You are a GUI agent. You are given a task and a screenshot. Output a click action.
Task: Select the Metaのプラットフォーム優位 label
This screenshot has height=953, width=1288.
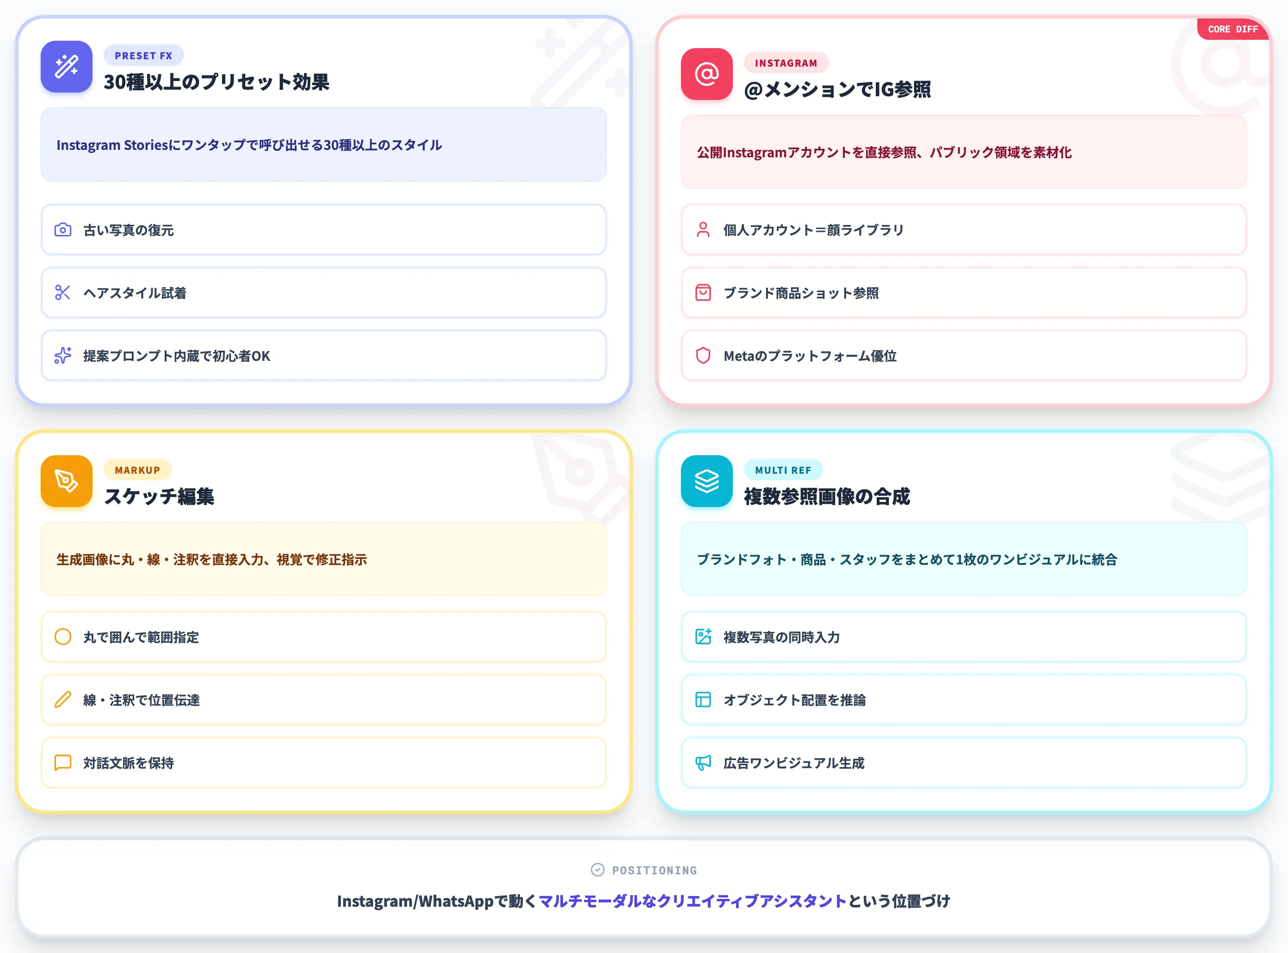pyautogui.click(x=811, y=356)
